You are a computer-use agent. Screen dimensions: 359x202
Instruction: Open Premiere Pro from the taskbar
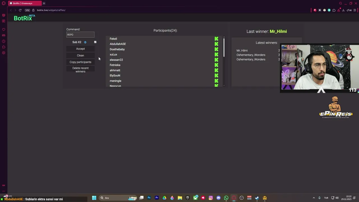(x=157, y=198)
